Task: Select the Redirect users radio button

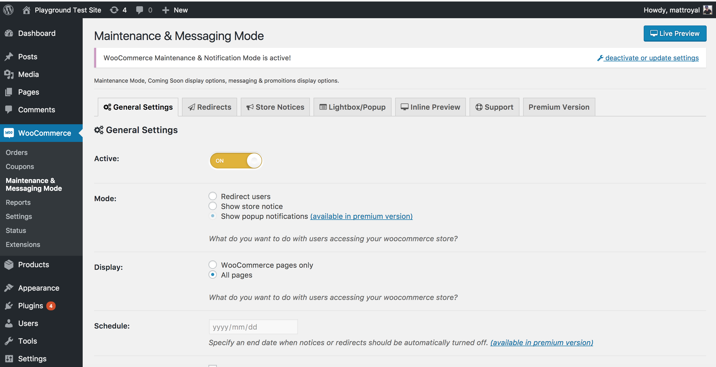Action: pos(213,196)
